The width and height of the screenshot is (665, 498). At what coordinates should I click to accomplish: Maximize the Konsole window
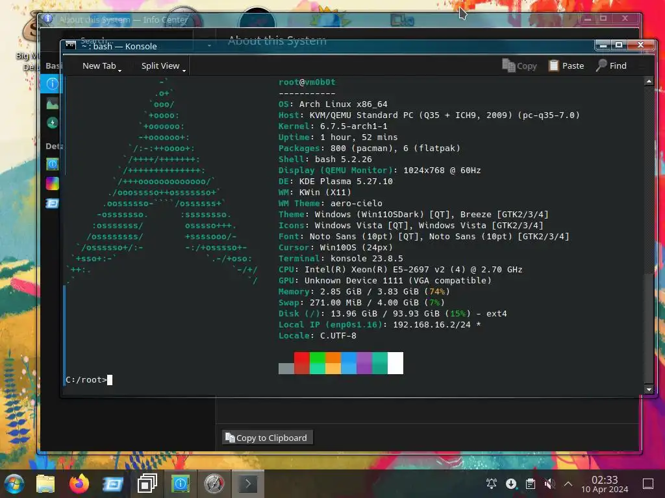619,45
